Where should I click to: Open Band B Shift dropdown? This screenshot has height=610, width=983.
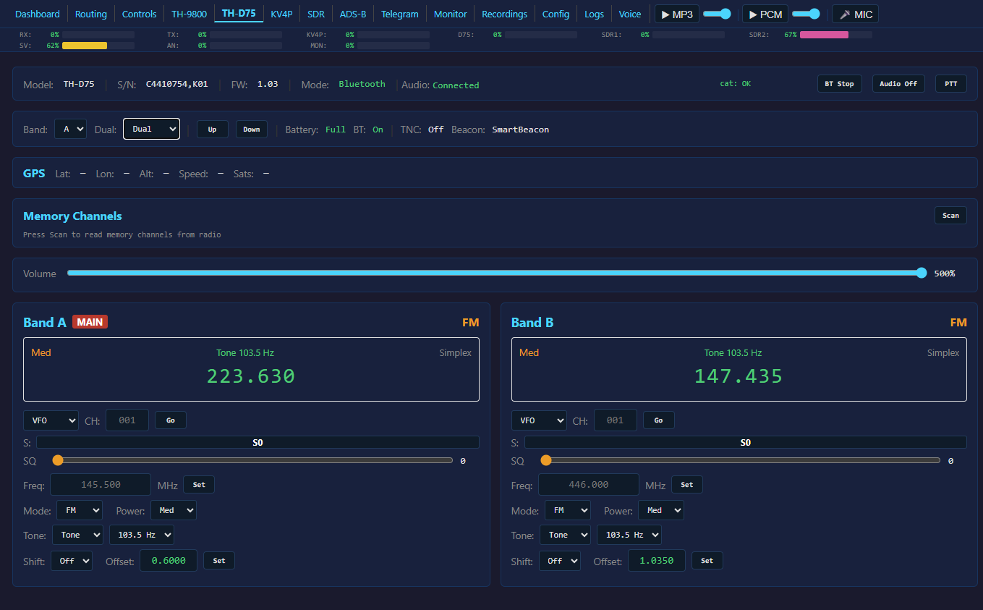pos(560,561)
